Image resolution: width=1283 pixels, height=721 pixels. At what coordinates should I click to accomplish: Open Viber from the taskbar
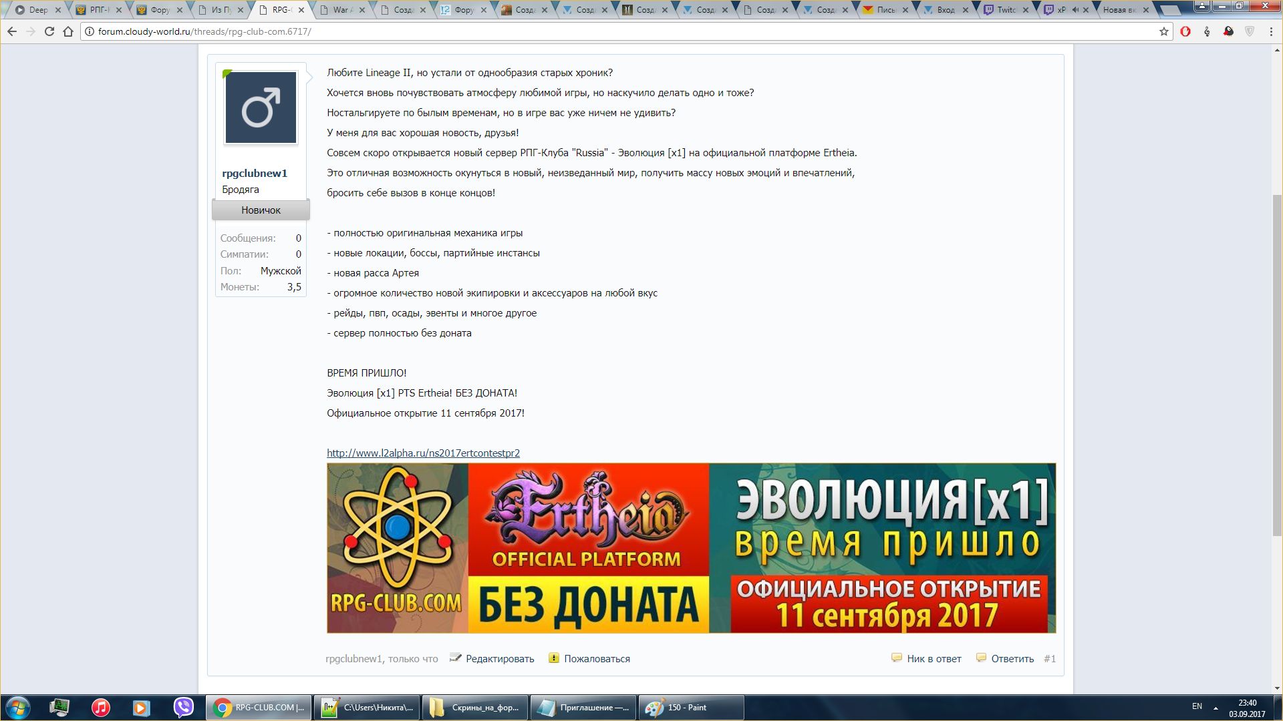point(183,708)
